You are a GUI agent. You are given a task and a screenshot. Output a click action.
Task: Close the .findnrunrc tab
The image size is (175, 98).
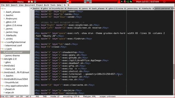tap(80, 8)
